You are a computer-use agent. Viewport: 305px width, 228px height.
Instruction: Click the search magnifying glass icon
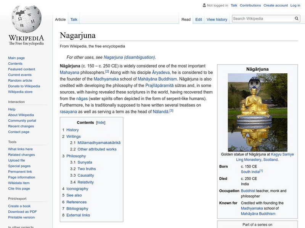click(297, 19)
